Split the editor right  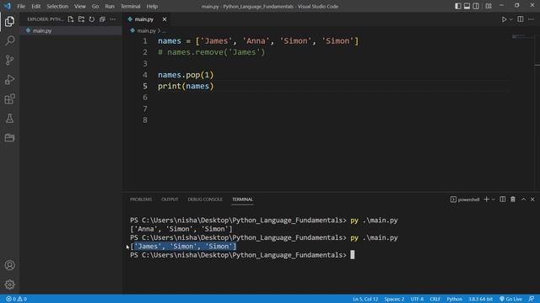[521, 19]
